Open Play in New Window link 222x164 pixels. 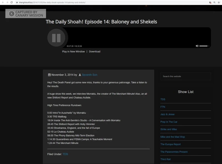point(73,52)
